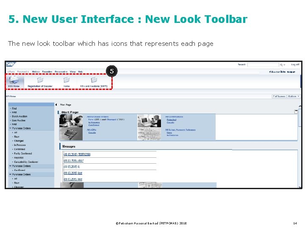Open Confirmed link under Purchase Orders

pos(94,125)
